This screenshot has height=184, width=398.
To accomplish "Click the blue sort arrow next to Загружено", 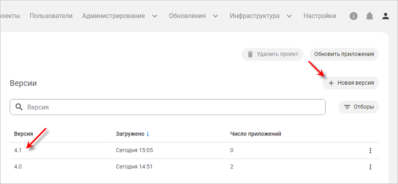I will [x=148, y=134].
